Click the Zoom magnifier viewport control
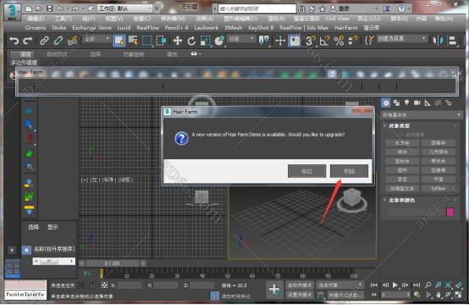Viewport: 469px width, 305px height. (428, 286)
